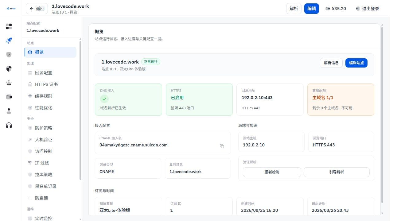Click the 正常运行 status badge
The height and width of the screenshot is (221, 393).
(151, 62)
